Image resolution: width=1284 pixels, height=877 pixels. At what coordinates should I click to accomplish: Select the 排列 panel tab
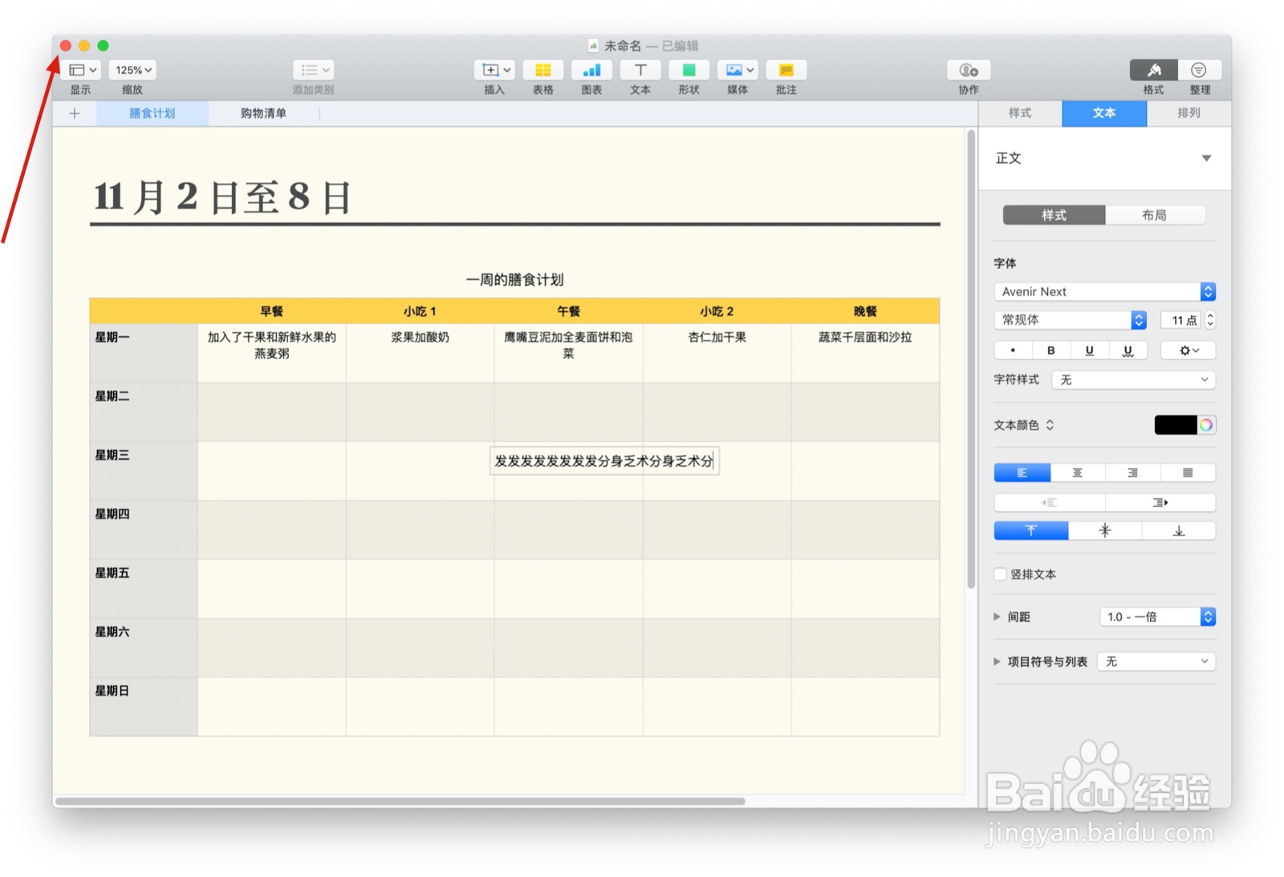pos(1189,113)
